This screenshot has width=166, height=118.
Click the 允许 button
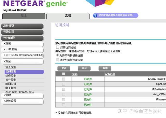point(64,68)
